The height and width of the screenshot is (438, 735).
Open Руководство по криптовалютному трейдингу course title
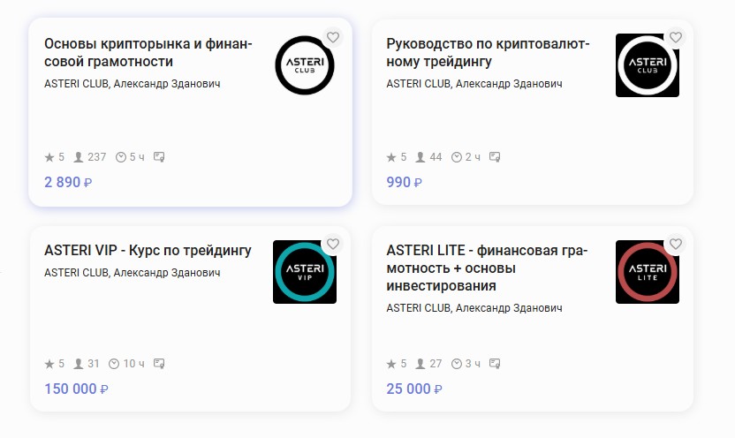point(488,53)
